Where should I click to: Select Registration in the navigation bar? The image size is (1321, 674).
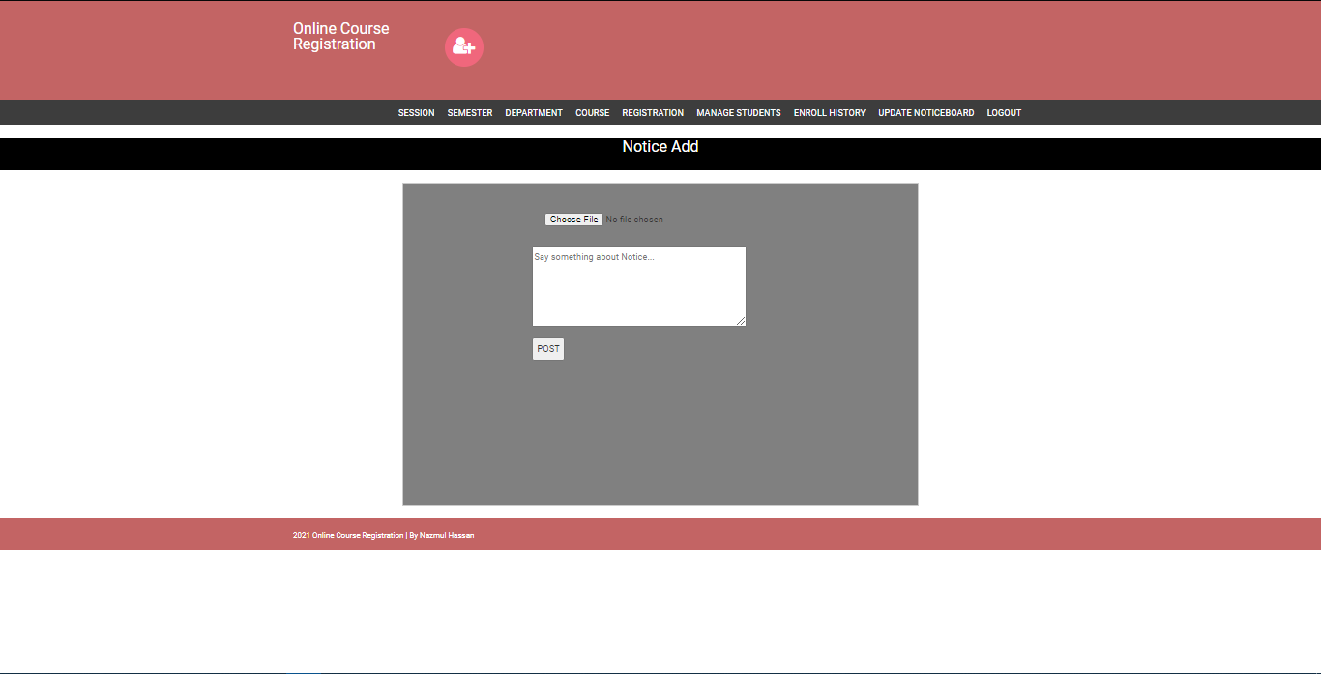(653, 113)
